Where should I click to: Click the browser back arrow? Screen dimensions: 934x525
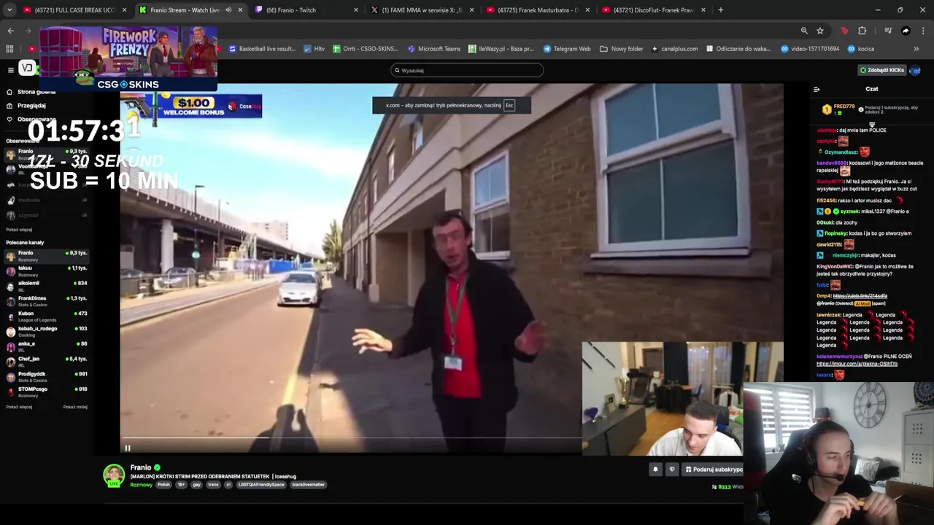click(10, 31)
